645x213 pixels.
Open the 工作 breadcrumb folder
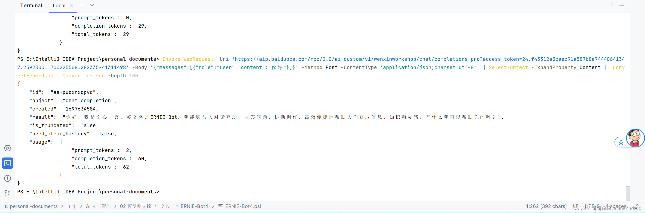point(72,206)
